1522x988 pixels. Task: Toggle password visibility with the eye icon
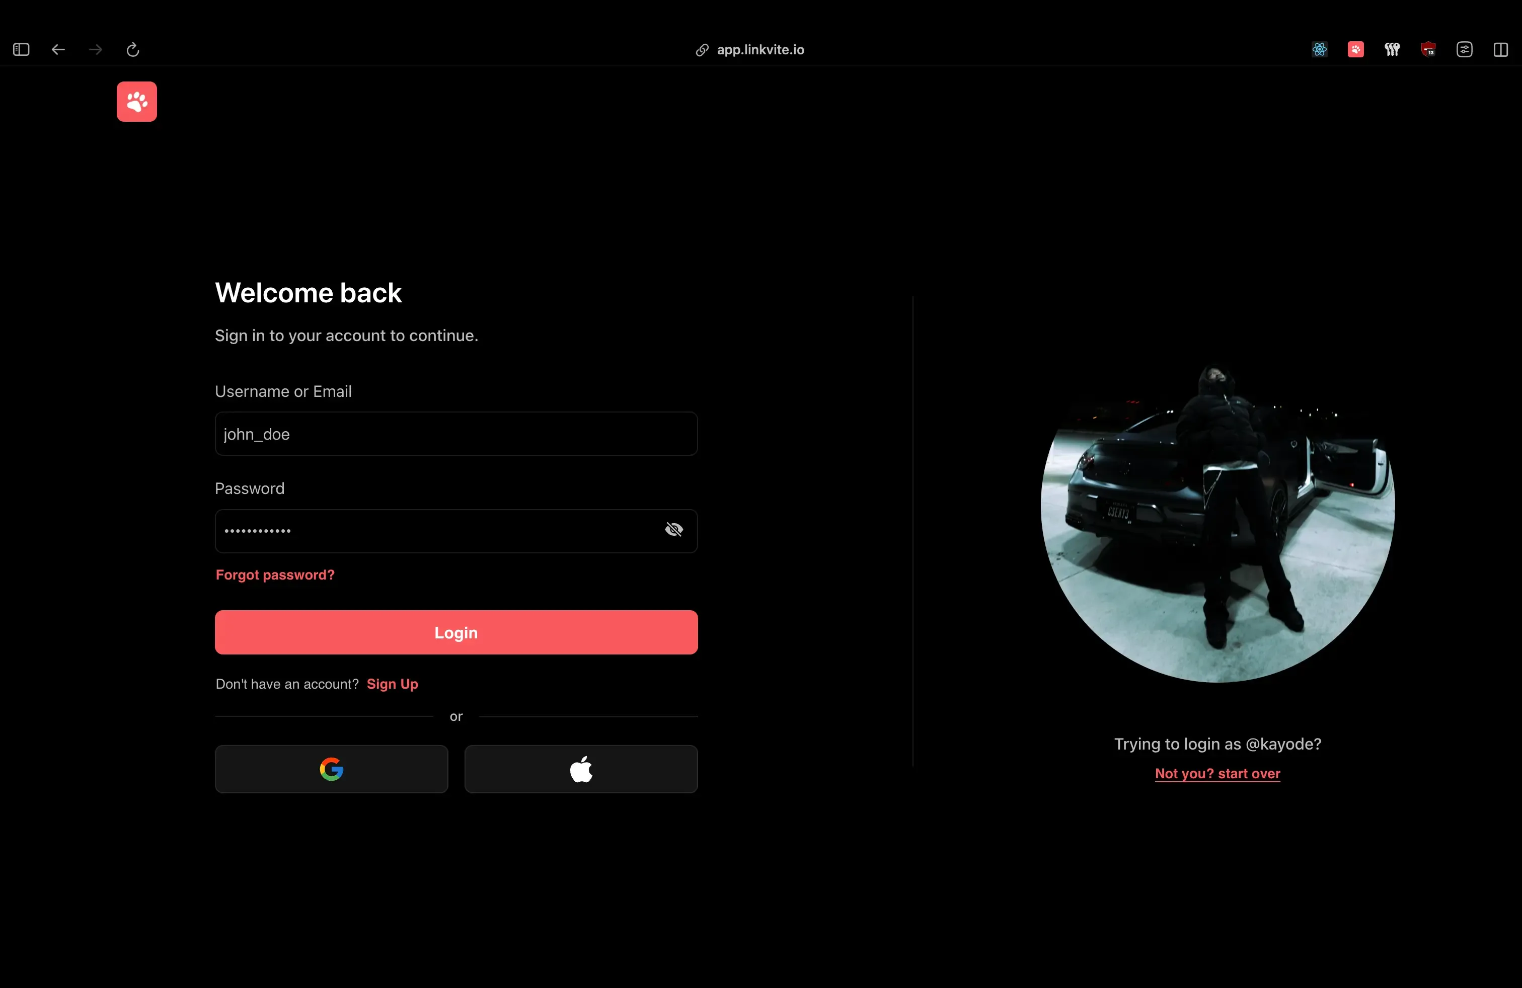674,530
